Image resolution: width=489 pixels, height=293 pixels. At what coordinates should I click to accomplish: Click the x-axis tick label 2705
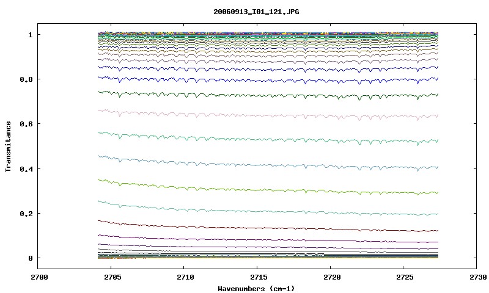(112, 277)
